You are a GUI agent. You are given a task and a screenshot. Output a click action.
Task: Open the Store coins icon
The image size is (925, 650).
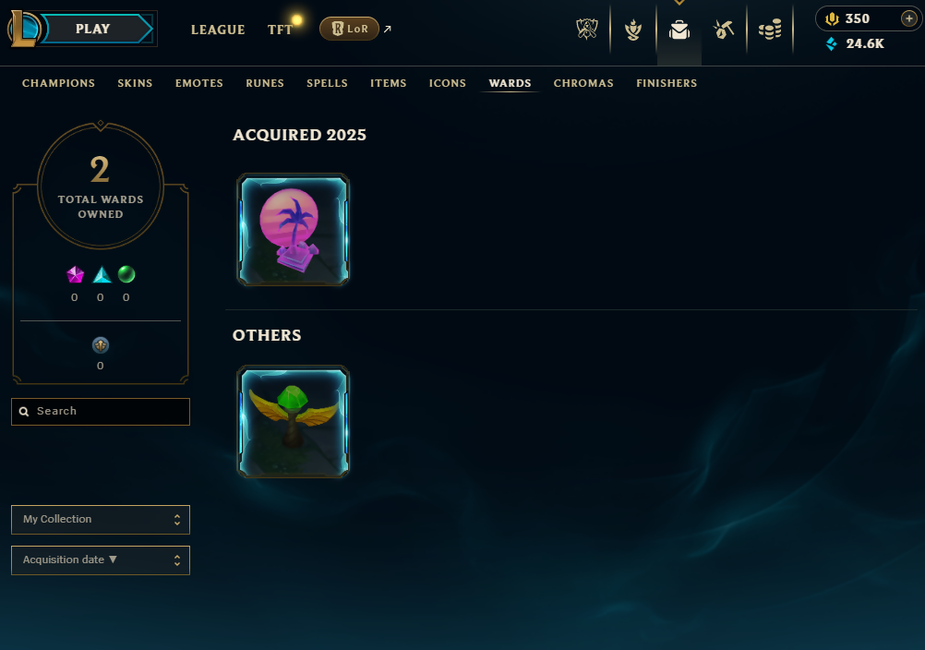pos(770,29)
